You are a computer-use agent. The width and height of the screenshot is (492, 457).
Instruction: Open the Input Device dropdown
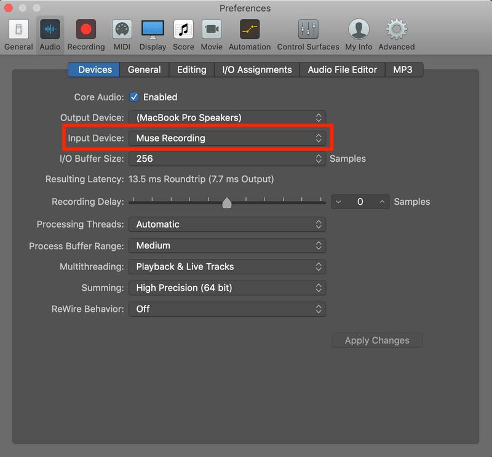coord(228,138)
